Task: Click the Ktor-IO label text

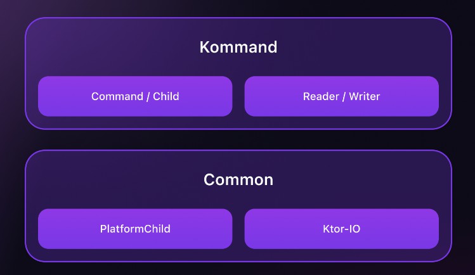Action: tap(341, 229)
